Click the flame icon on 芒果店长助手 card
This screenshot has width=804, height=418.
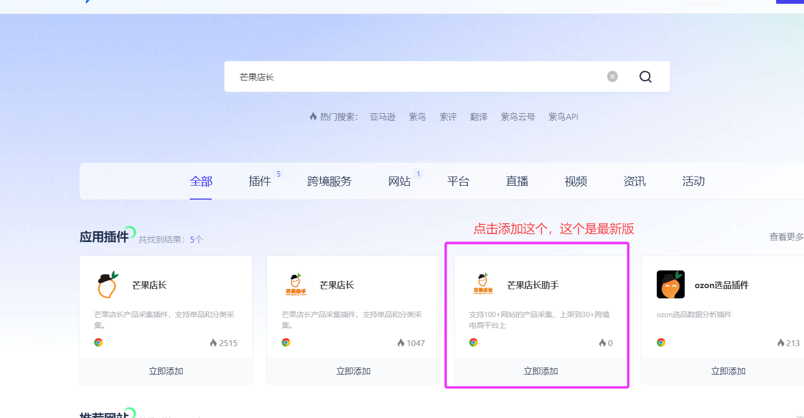point(602,343)
